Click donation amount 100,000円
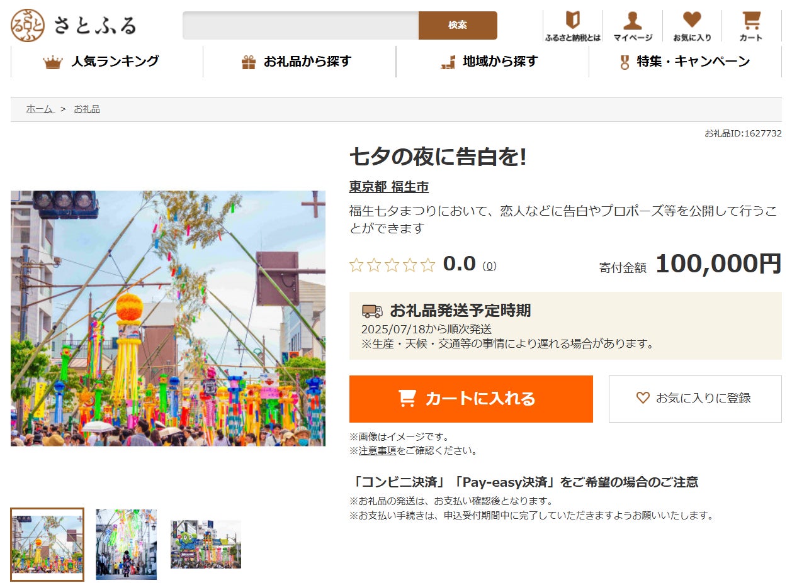This screenshot has width=792, height=583. click(x=718, y=264)
